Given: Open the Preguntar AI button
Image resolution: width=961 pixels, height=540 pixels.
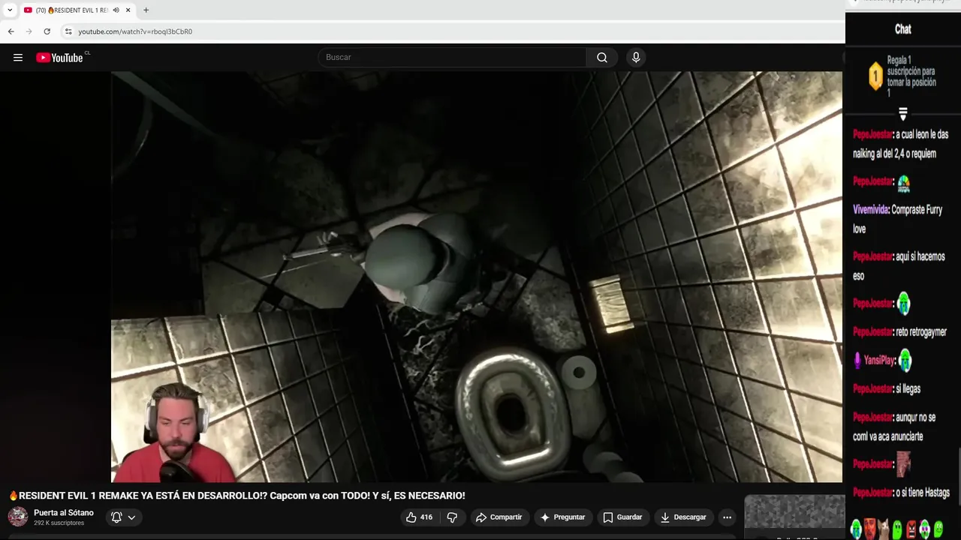Looking at the screenshot, I should (x=562, y=517).
